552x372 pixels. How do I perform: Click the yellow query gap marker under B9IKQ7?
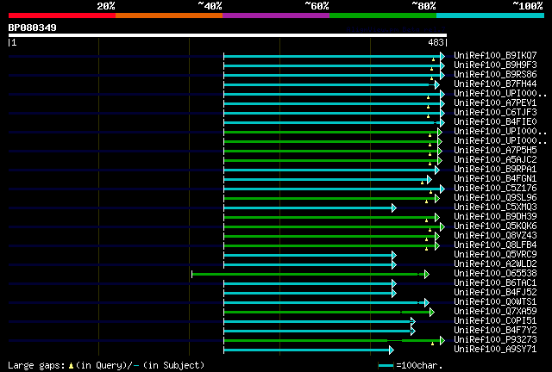pyautogui.click(x=433, y=60)
